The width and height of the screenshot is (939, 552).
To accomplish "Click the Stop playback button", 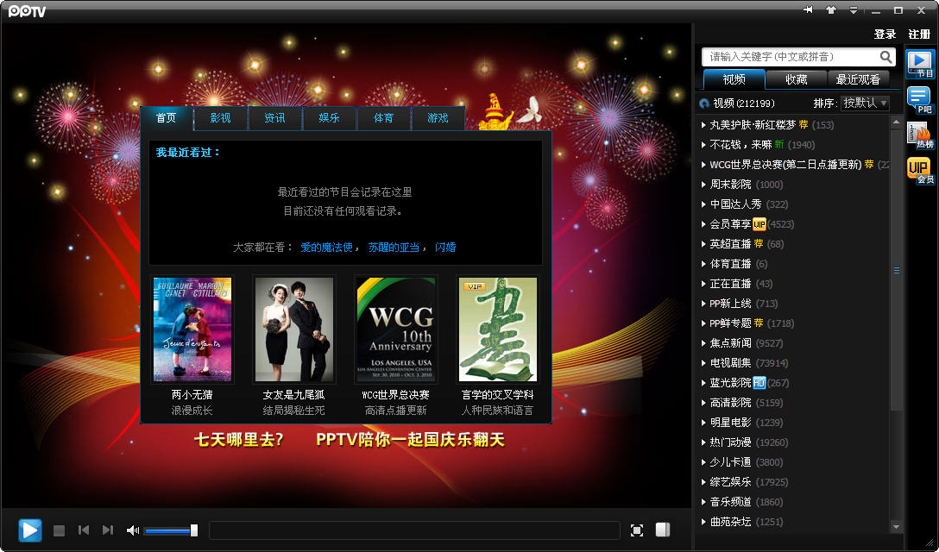I will (59, 530).
